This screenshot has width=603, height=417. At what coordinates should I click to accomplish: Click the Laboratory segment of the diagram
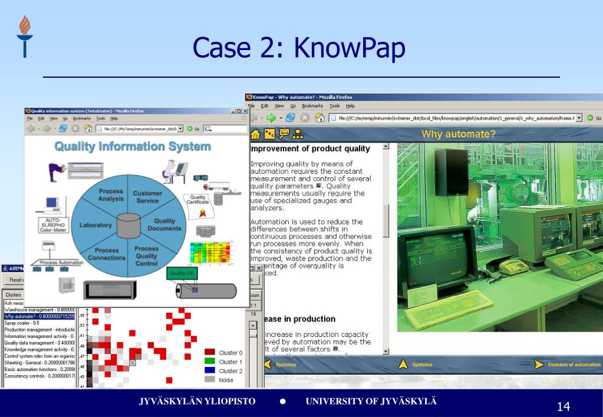(x=95, y=225)
